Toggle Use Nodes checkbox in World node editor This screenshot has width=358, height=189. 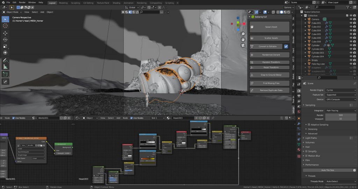13,118
